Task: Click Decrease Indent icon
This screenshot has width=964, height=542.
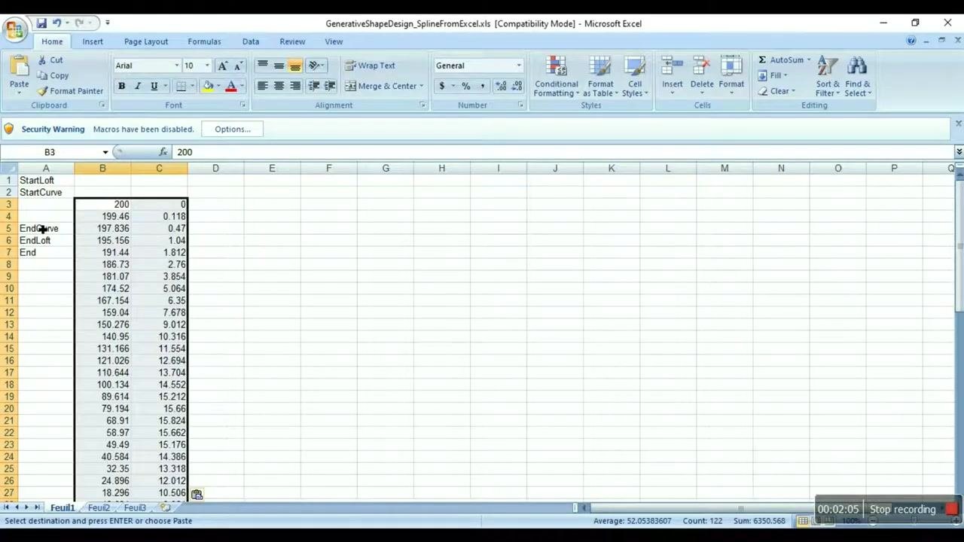Action: (x=314, y=86)
